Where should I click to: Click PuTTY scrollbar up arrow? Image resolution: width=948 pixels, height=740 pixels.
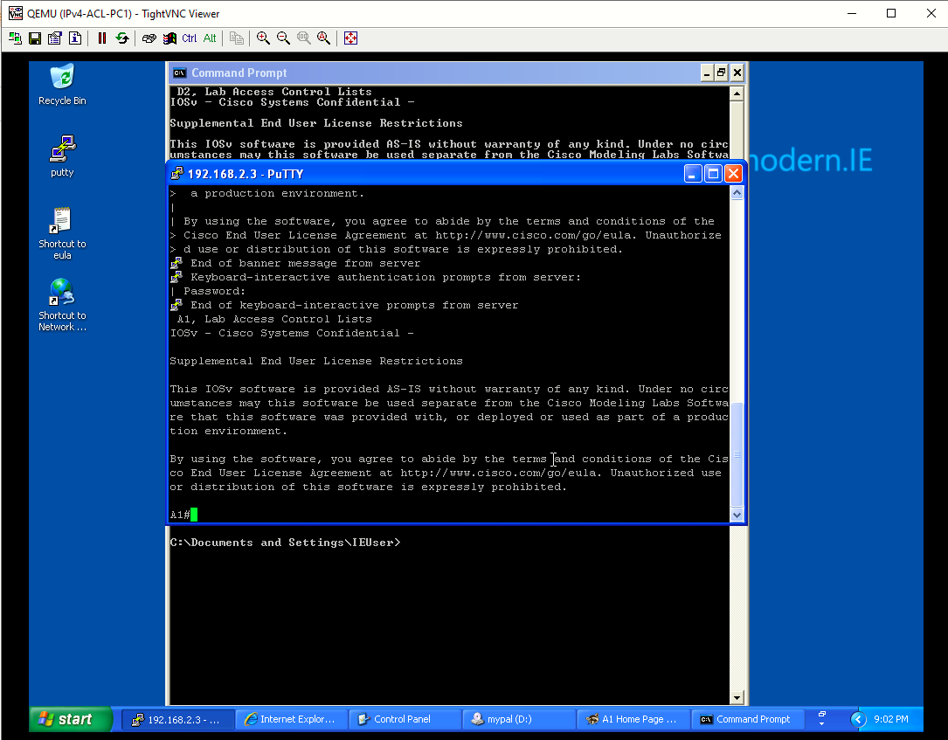click(x=737, y=193)
